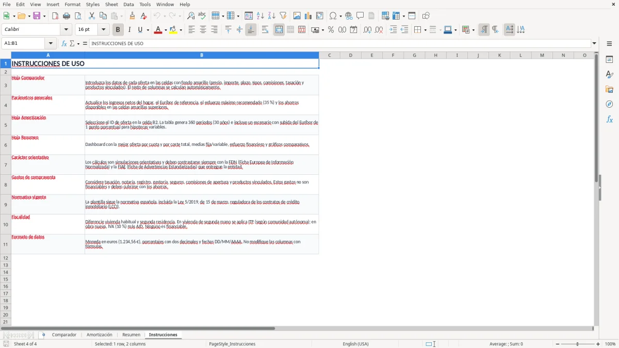Toggle Wrap Text
This screenshot has height=348, width=619.
point(265,30)
